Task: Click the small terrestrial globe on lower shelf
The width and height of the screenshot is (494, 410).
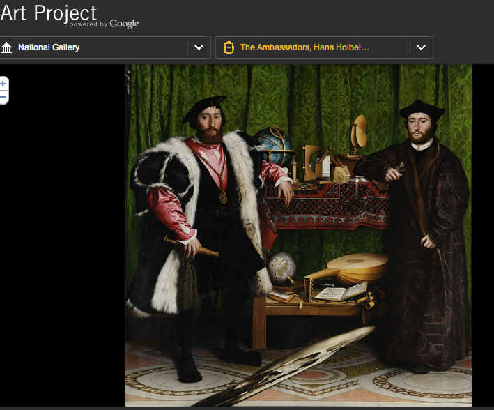Action: point(282,268)
